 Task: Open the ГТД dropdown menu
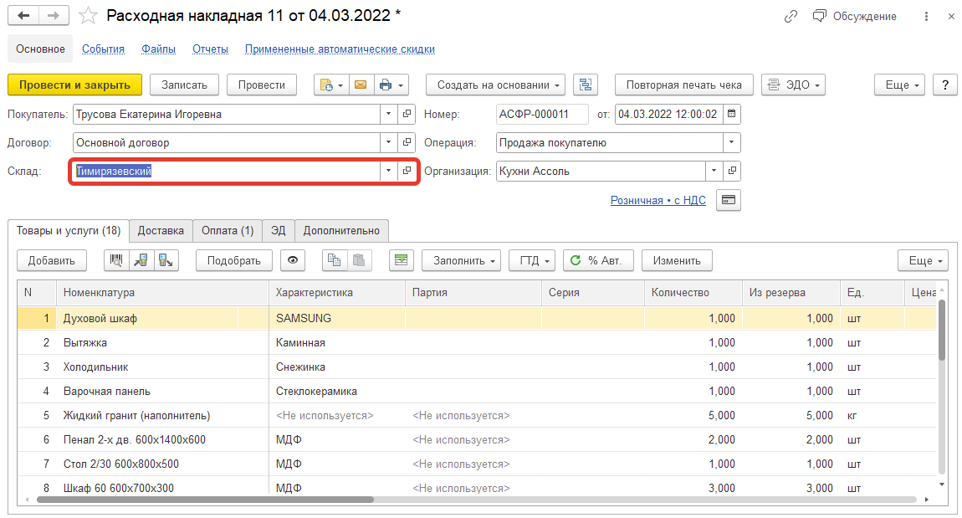pos(532,260)
